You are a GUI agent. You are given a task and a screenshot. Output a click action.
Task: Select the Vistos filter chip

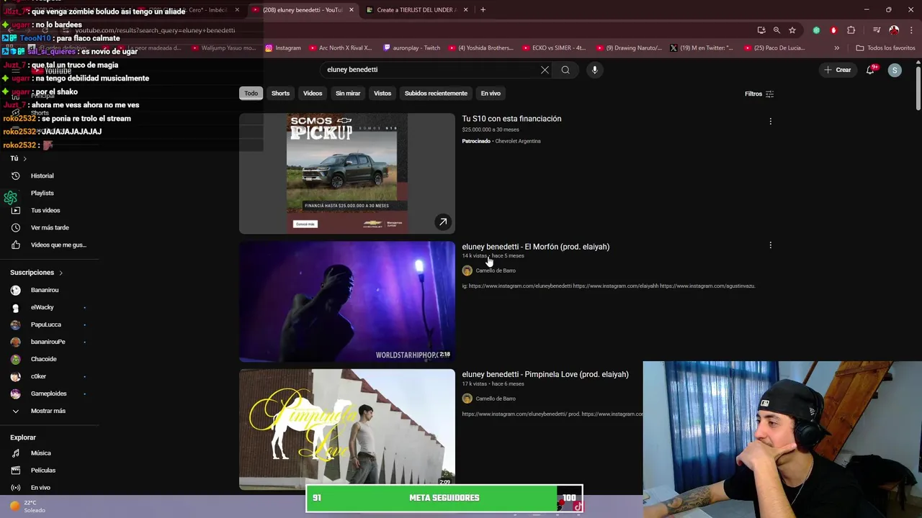pyautogui.click(x=382, y=93)
